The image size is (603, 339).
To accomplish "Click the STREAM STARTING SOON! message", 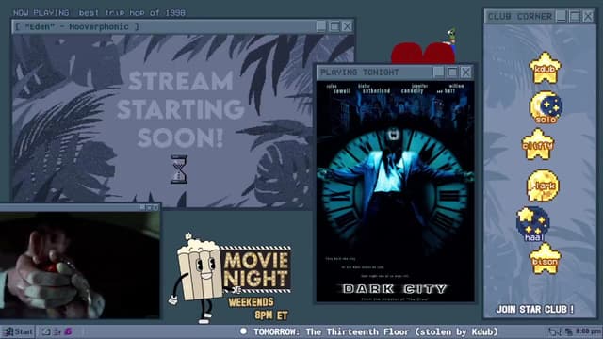I will [180, 109].
